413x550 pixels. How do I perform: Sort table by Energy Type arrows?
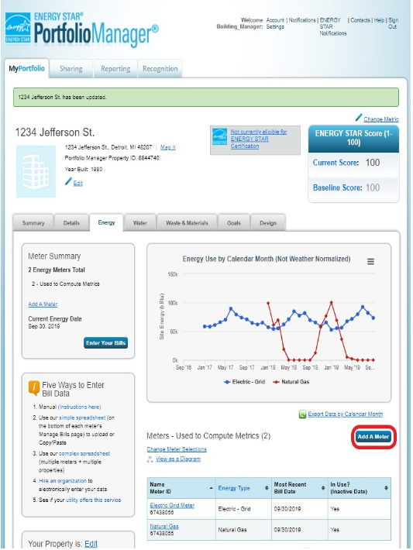pos(267,488)
